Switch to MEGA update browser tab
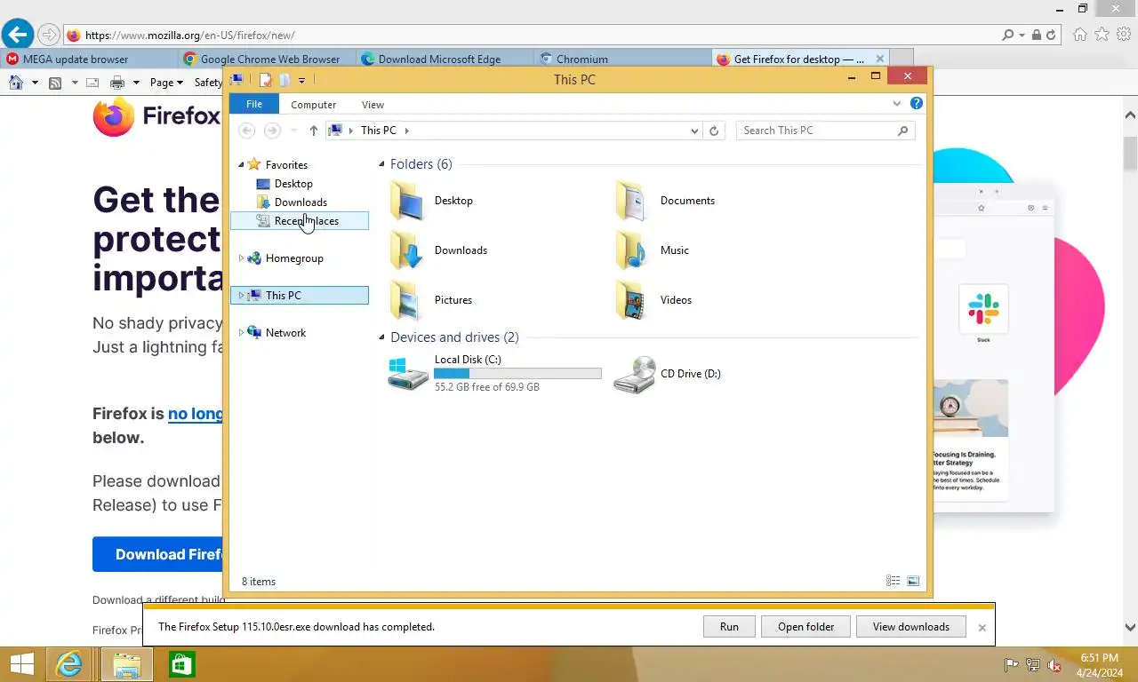This screenshot has width=1138, height=682. [x=89, y=59]
